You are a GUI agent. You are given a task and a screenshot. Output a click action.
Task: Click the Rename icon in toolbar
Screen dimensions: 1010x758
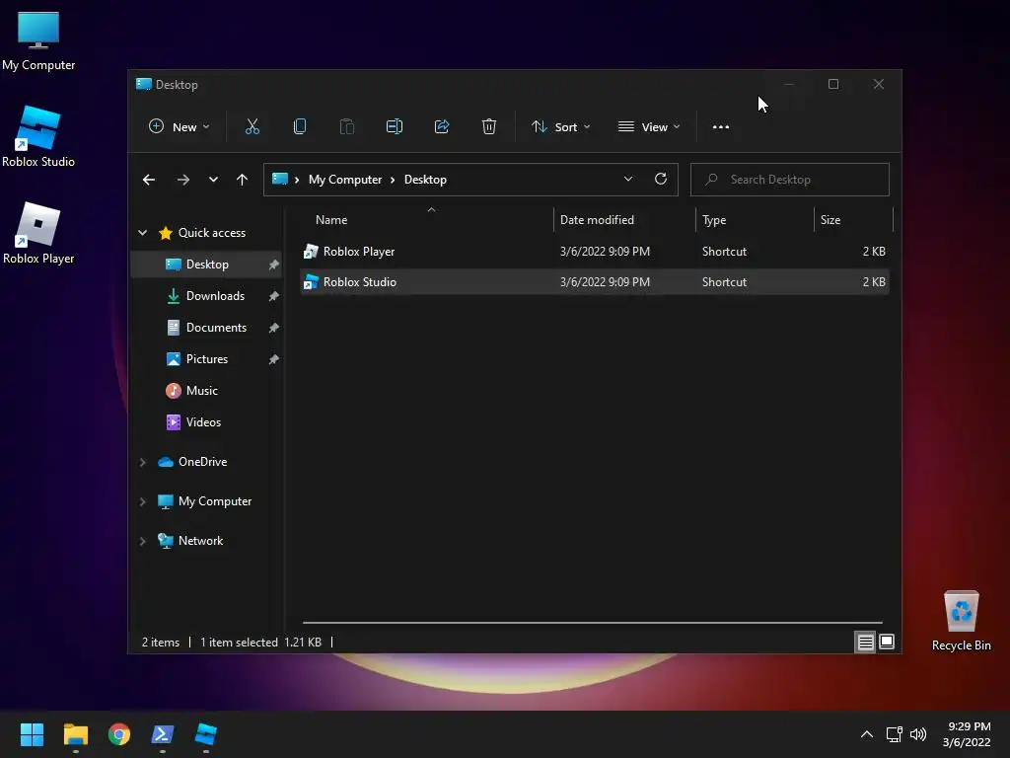coord(395,127)
